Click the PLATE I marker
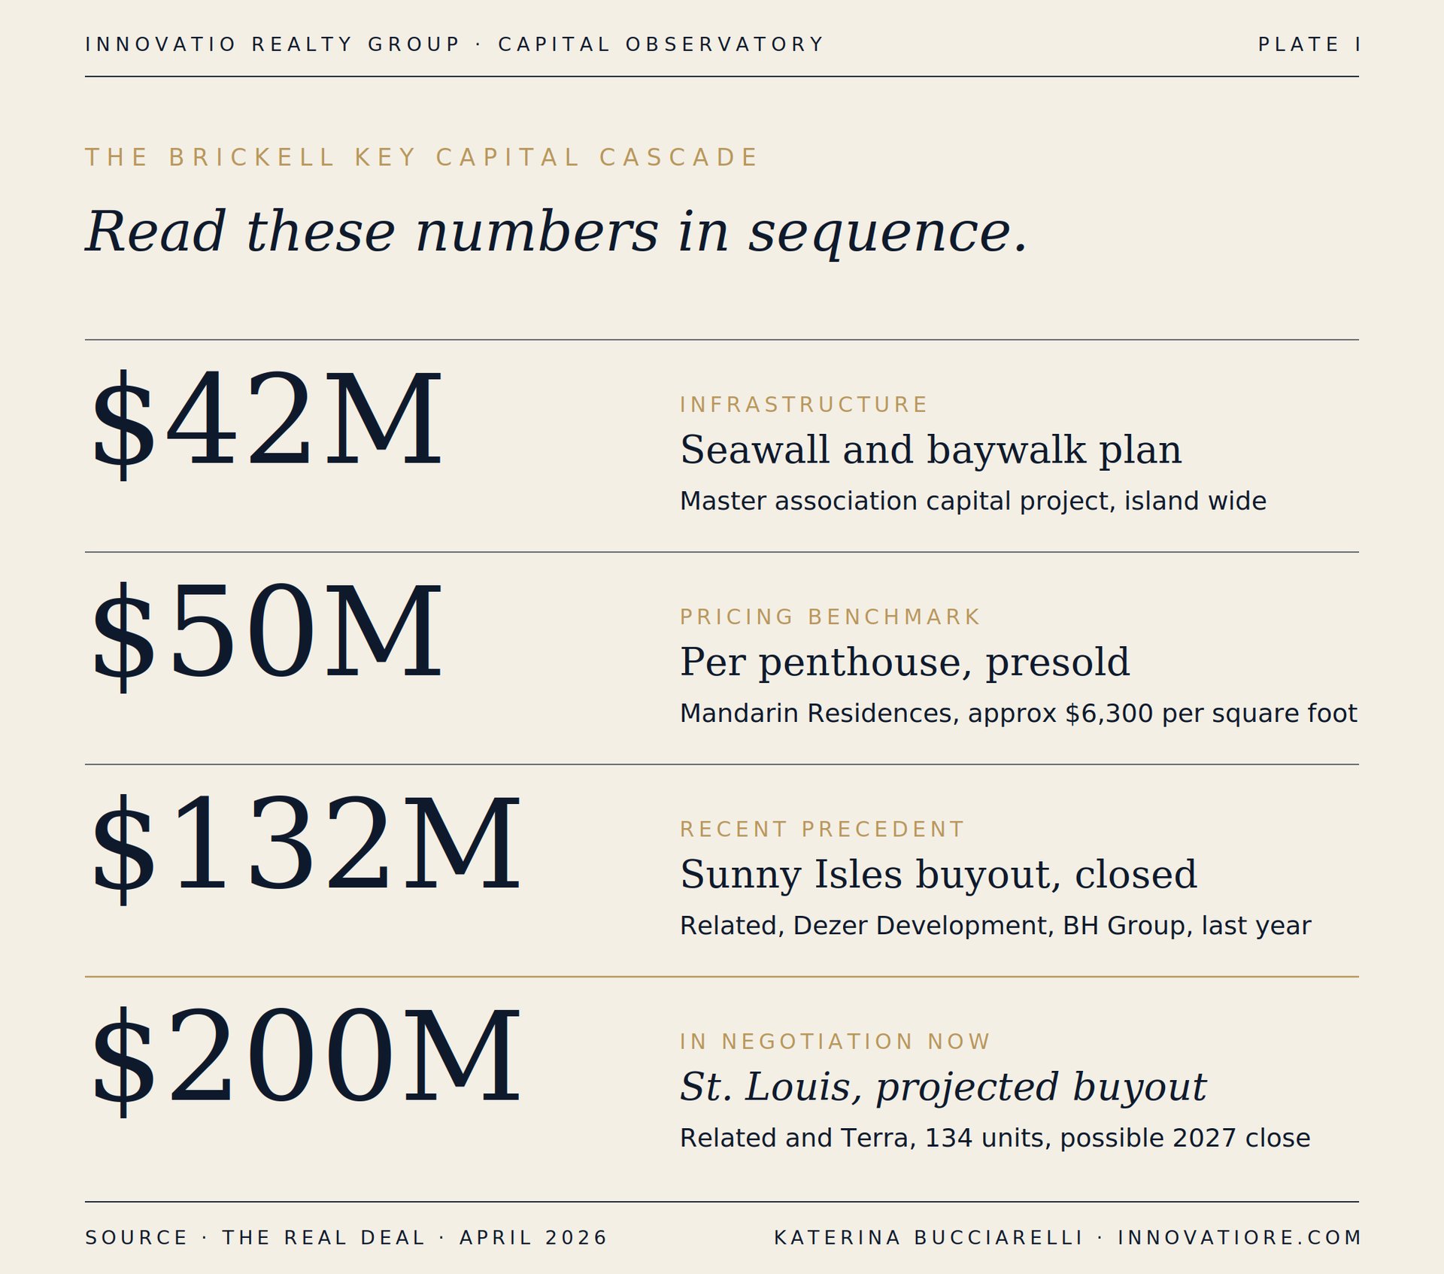 click(x=1309, y=44)
